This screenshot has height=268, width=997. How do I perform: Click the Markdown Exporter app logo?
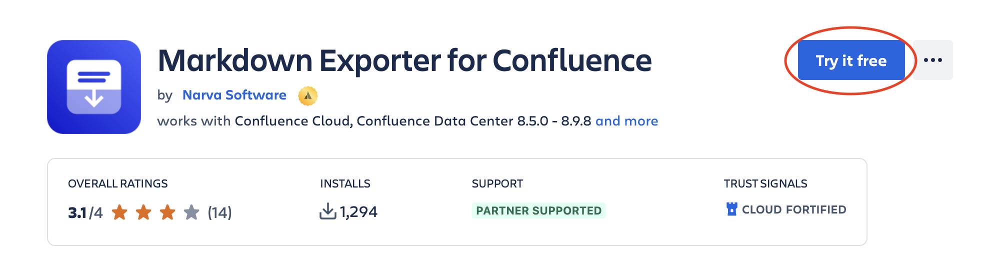(94, 87)
